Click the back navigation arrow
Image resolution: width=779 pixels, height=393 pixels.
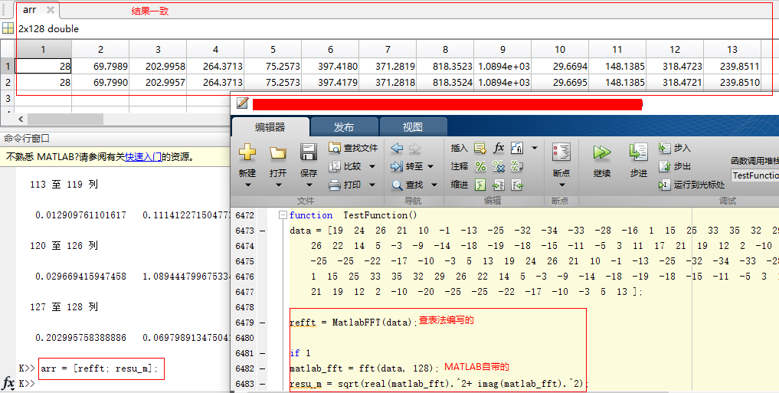pos(397,148)
